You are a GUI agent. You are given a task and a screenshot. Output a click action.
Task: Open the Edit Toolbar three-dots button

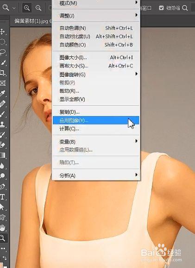point(3,248)
